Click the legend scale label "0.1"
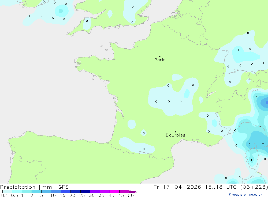268x197 pixels. coord(5,195)
